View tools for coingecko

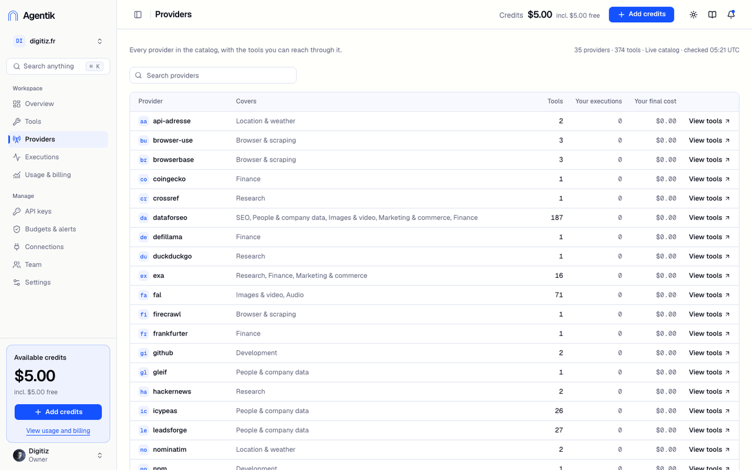(x=709, y=179)
